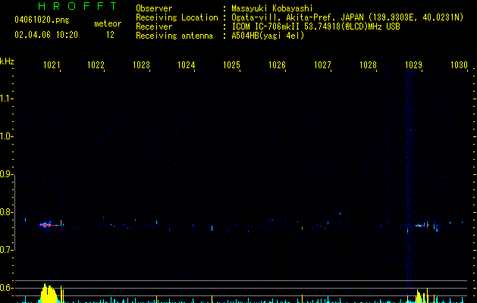Click the 1021 time axis label
Image resolution: width=477 pixels, height=303 pixels.
tap(52, 65)
